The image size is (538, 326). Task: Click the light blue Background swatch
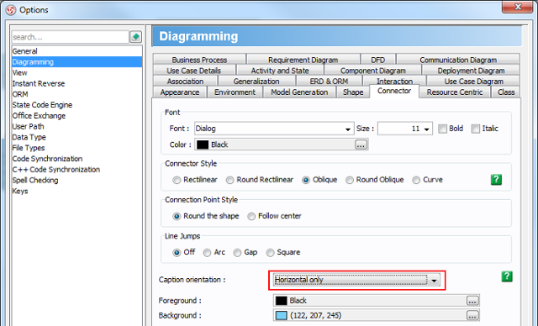[281, 315]
